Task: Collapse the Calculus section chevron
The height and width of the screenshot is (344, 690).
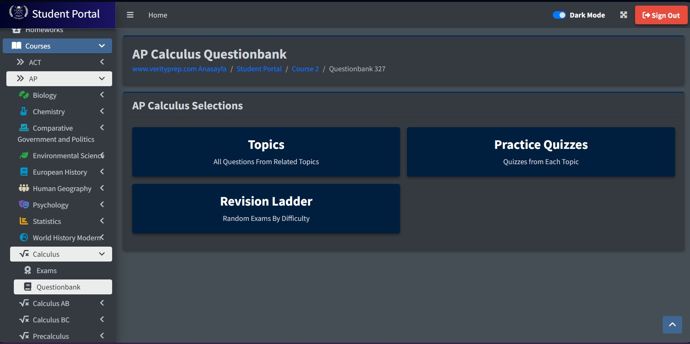Action: pyautogui.click(x=102, y=254)
